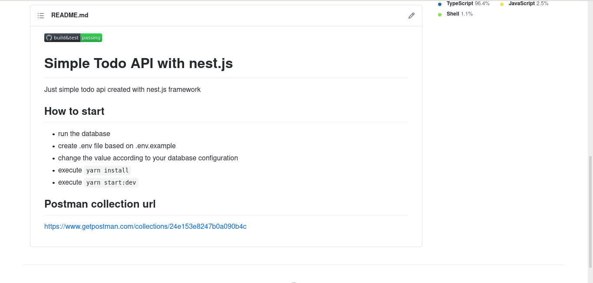Edit README.md using the pencil icon
Screen dimensions: 593x283
click(411, 15)
